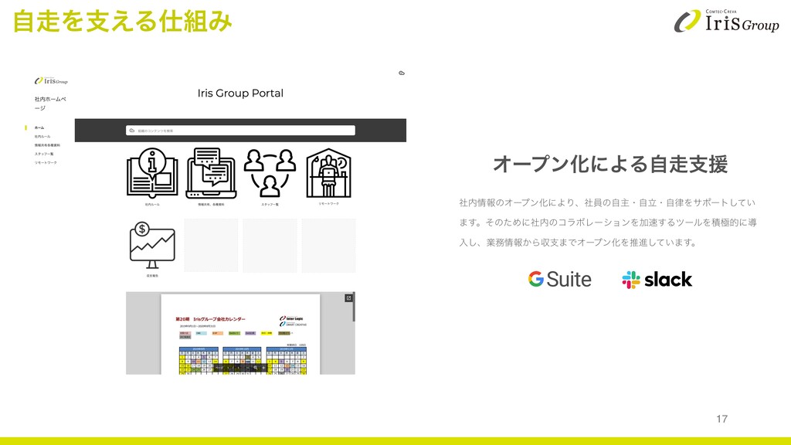
Task: Click the pop-out icon on embedded calendar viewer
Action: 348,298
